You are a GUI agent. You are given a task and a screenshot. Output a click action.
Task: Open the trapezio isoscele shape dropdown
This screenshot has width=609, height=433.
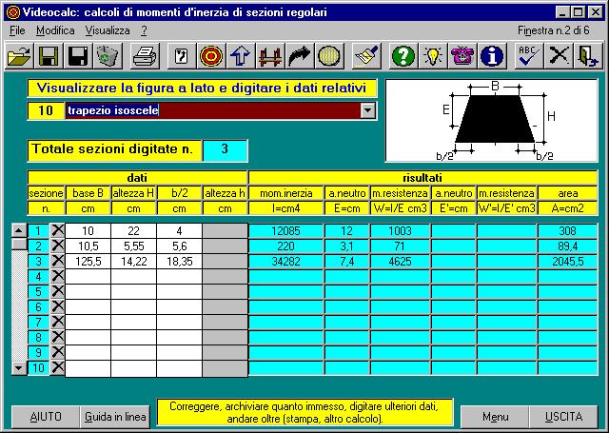click(368, 110)
